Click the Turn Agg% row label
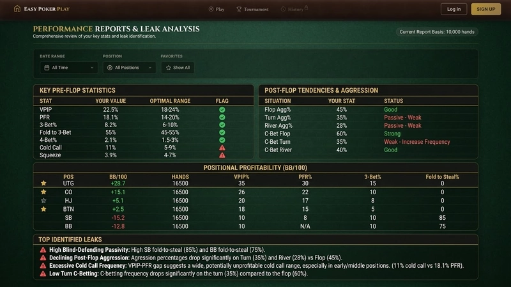511x287 pixels. (278, 118)
